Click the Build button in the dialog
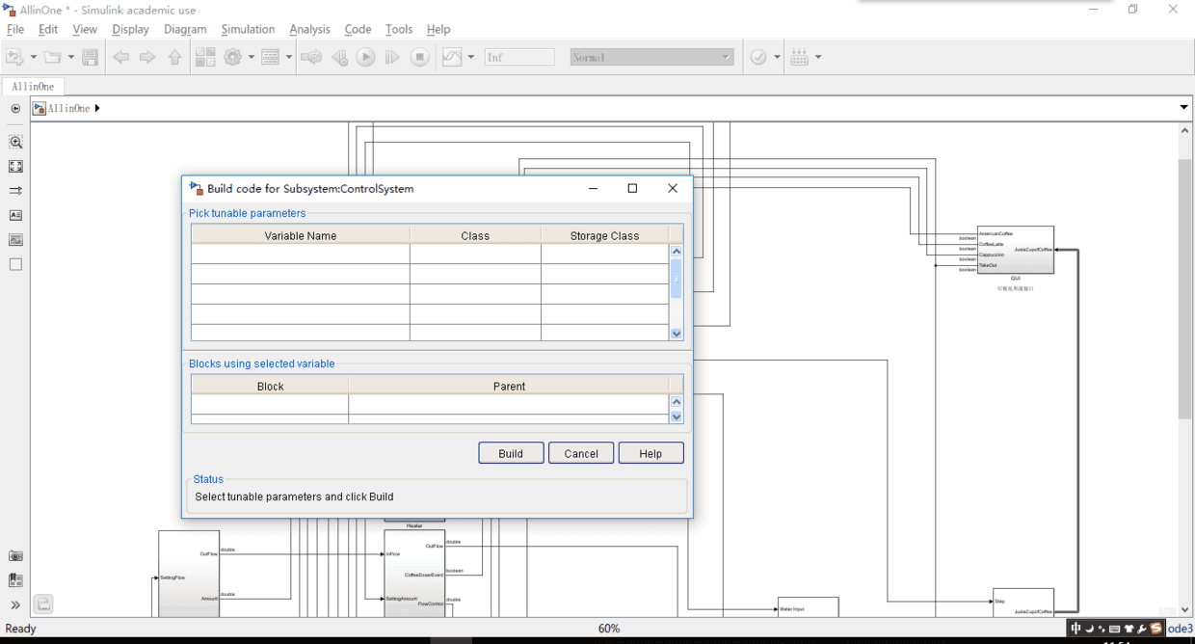1195x644 pixels. [511, 453]
